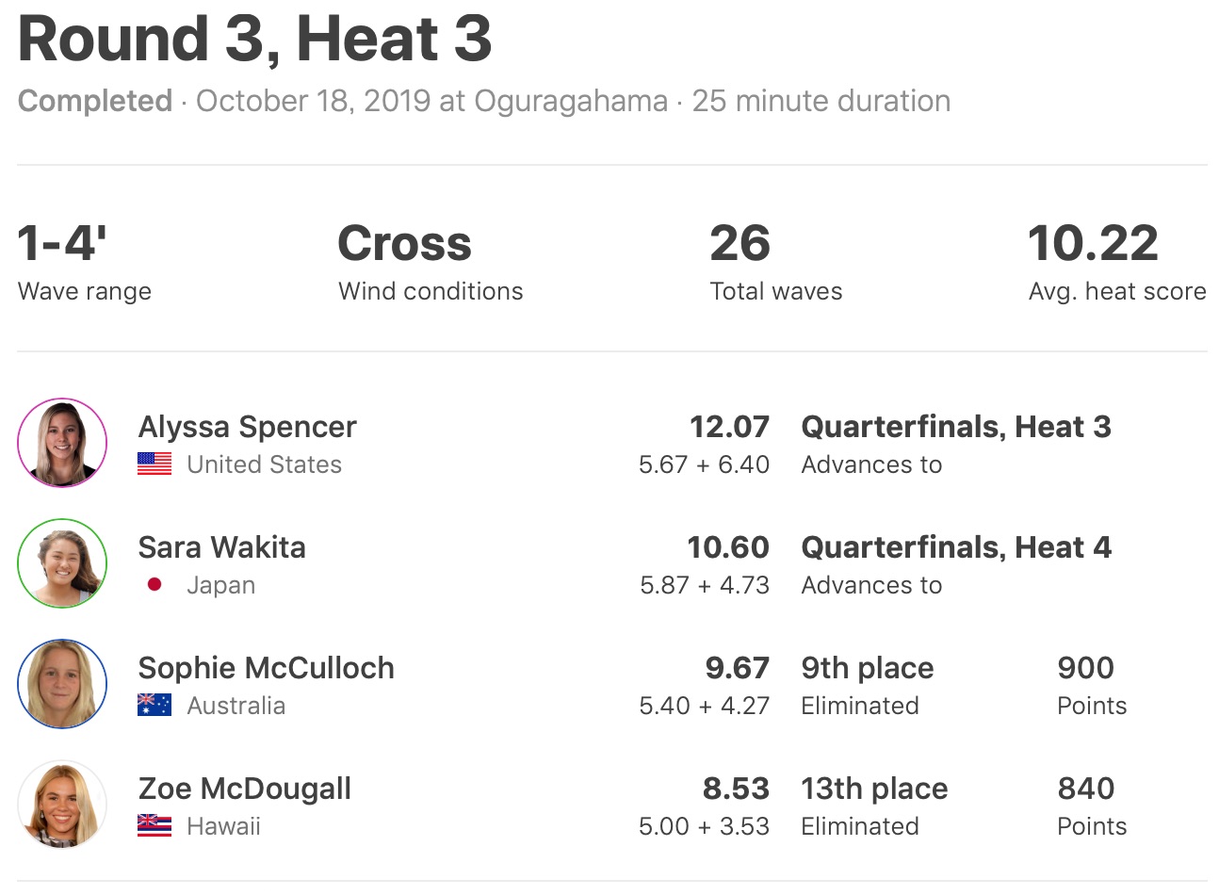Click Sophie McCulloch's 900 points value
This screenshot has height=895, width=1219.
click(x=1085, y=668)
